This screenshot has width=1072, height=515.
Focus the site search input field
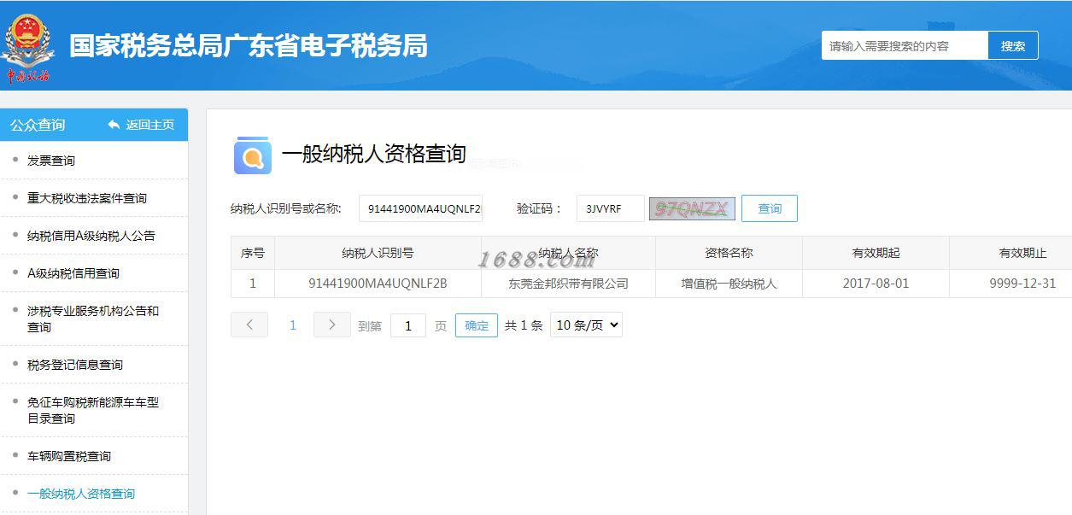coord(905,46)
